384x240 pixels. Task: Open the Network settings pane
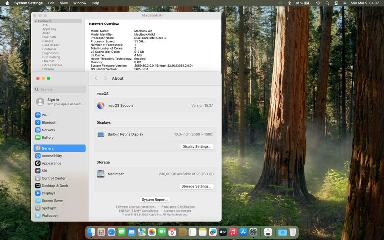coord(48,130)
